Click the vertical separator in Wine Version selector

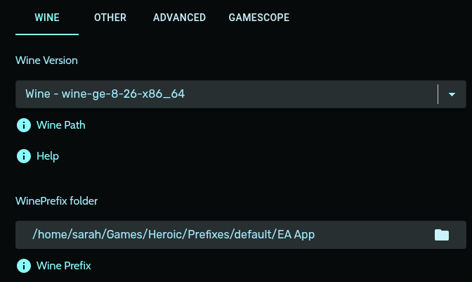coord(438,94)
